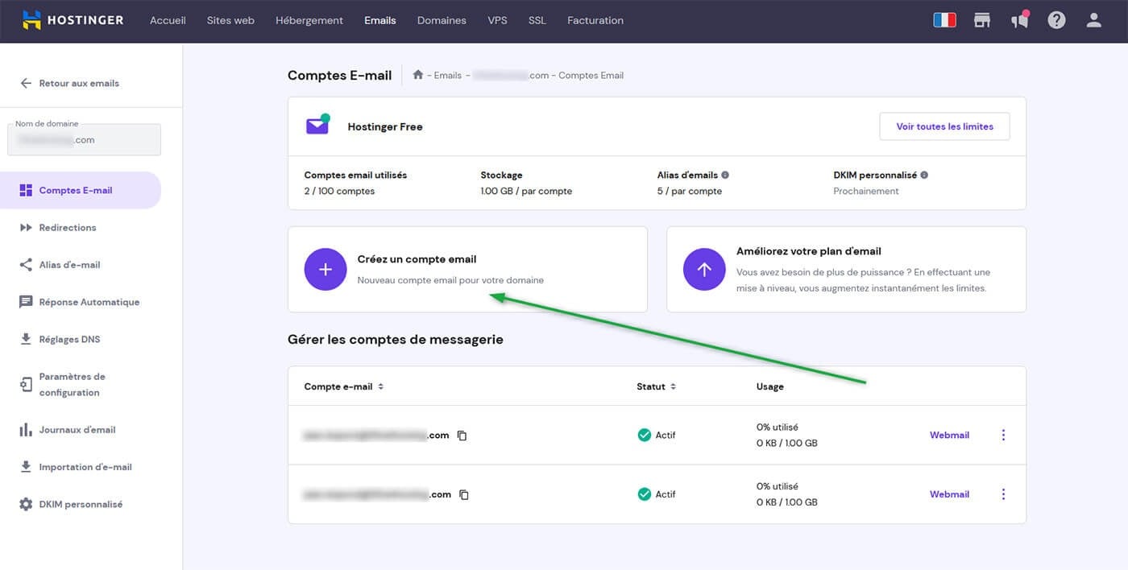Open the Facturation menu item
Screen dimensions: 1128x570
click(x=595, y=20)
